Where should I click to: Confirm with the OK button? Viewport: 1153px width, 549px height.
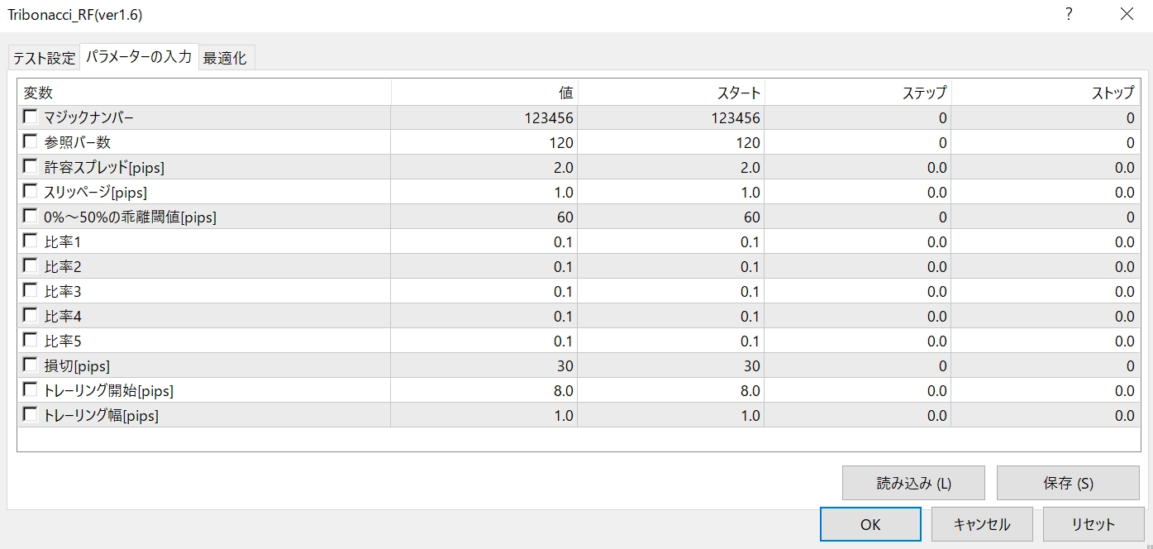point(870,524)
